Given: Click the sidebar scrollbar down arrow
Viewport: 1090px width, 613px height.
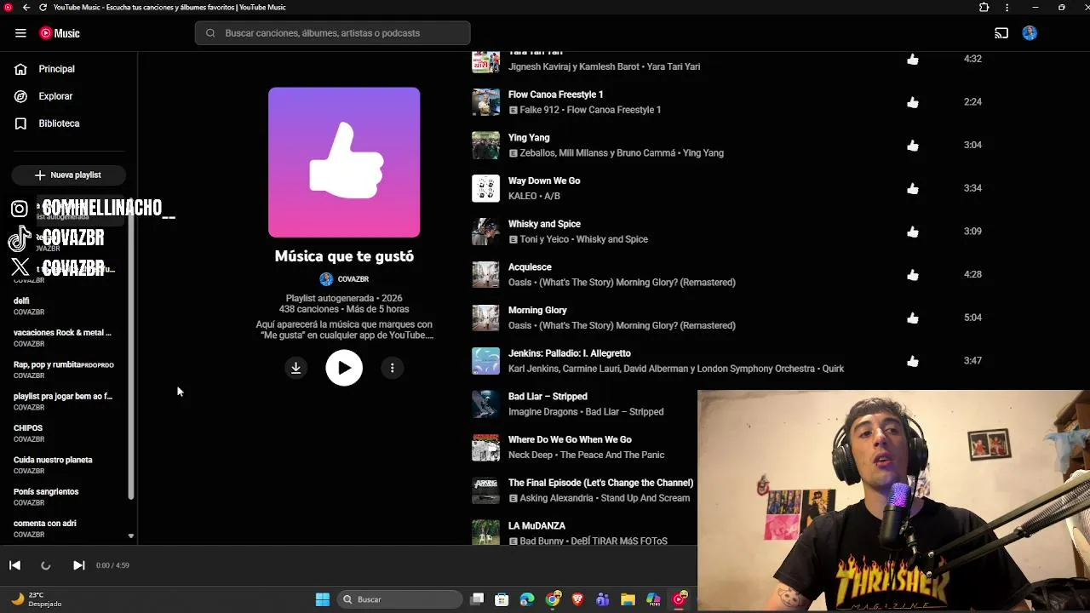Looking at the screenshot, I should 131,536.
